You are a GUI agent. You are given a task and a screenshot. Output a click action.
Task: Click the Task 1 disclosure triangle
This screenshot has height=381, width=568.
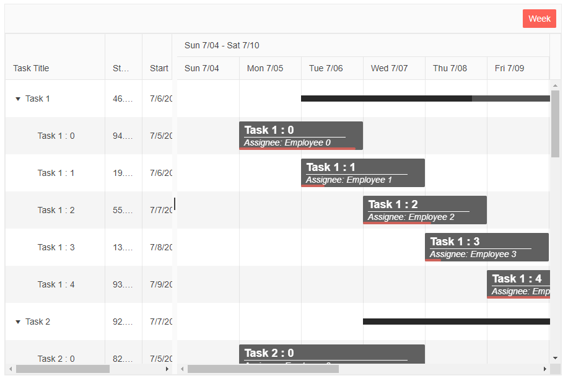18,99
